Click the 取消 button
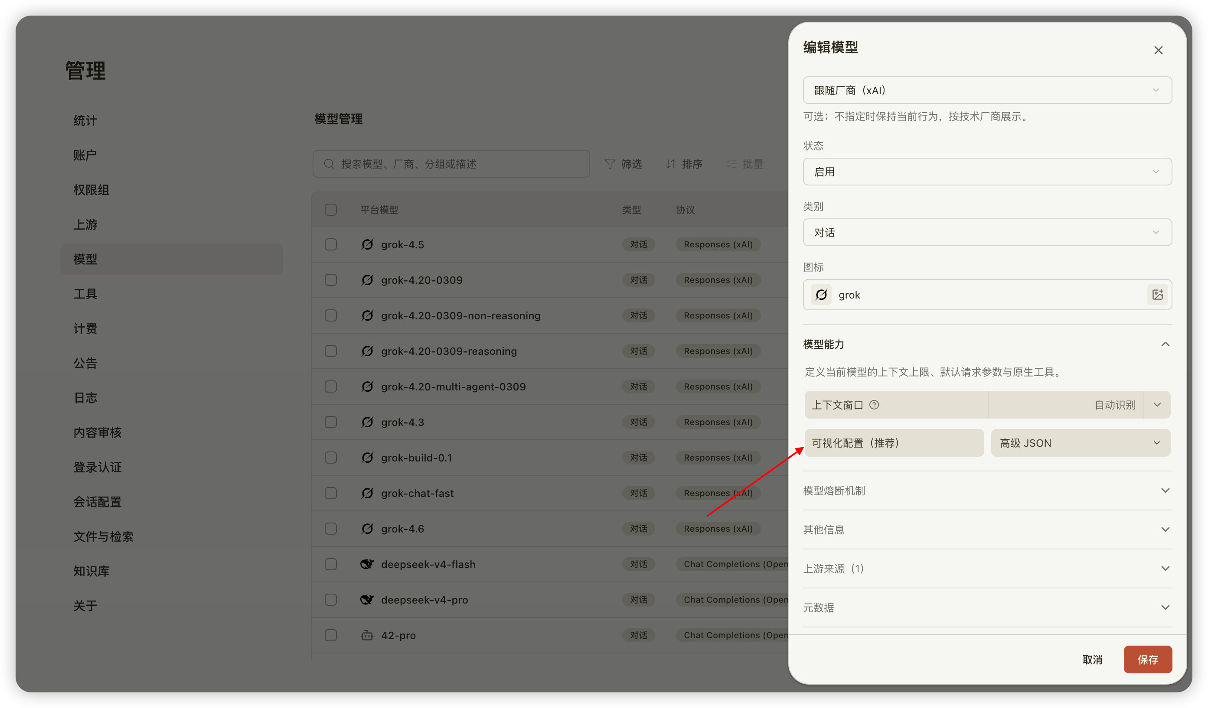The height and width of the screenshot is (708, 1208). tap(1092, 659)
